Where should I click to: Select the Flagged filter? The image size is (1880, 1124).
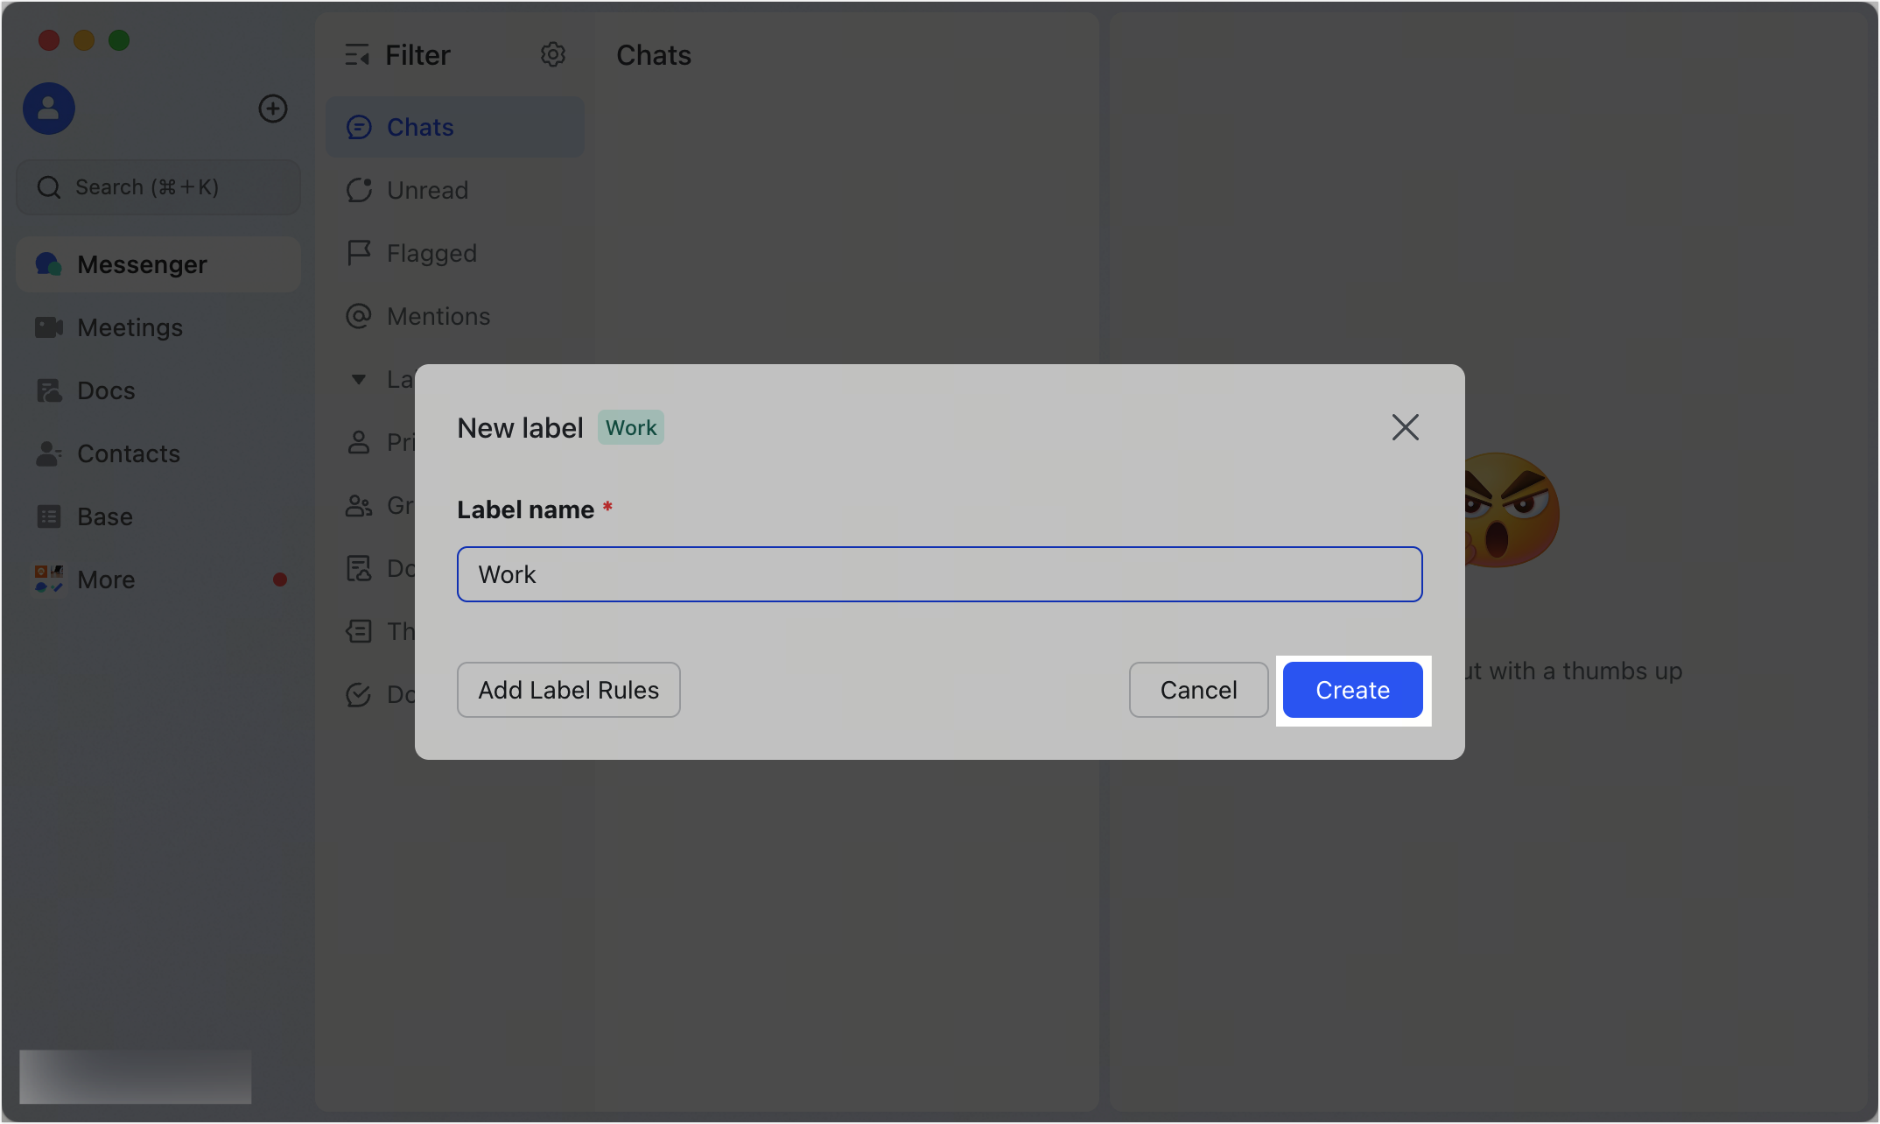coord(431,253)
